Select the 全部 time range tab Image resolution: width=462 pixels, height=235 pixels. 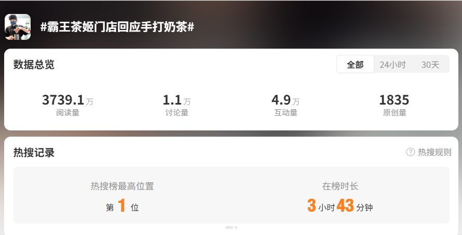[356, 64]
